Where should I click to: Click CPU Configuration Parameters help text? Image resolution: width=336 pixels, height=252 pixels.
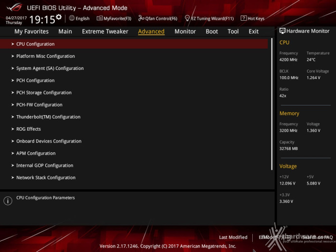click(45, 198)
